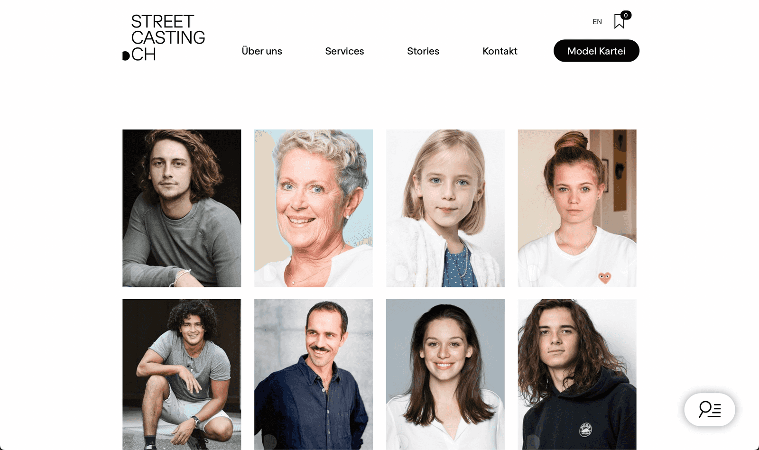The width and height of the screenshot is (759, 450).
Task: Open the bookmark saved-models icon
Action: [x=619, y=22]
